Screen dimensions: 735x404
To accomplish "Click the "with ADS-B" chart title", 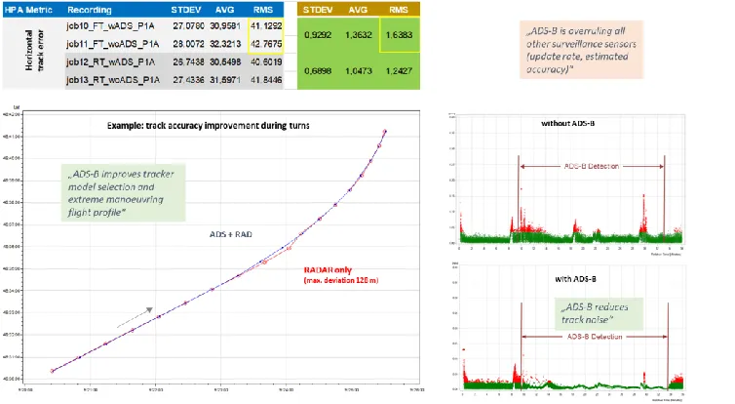I will click(x=576, y=279).
